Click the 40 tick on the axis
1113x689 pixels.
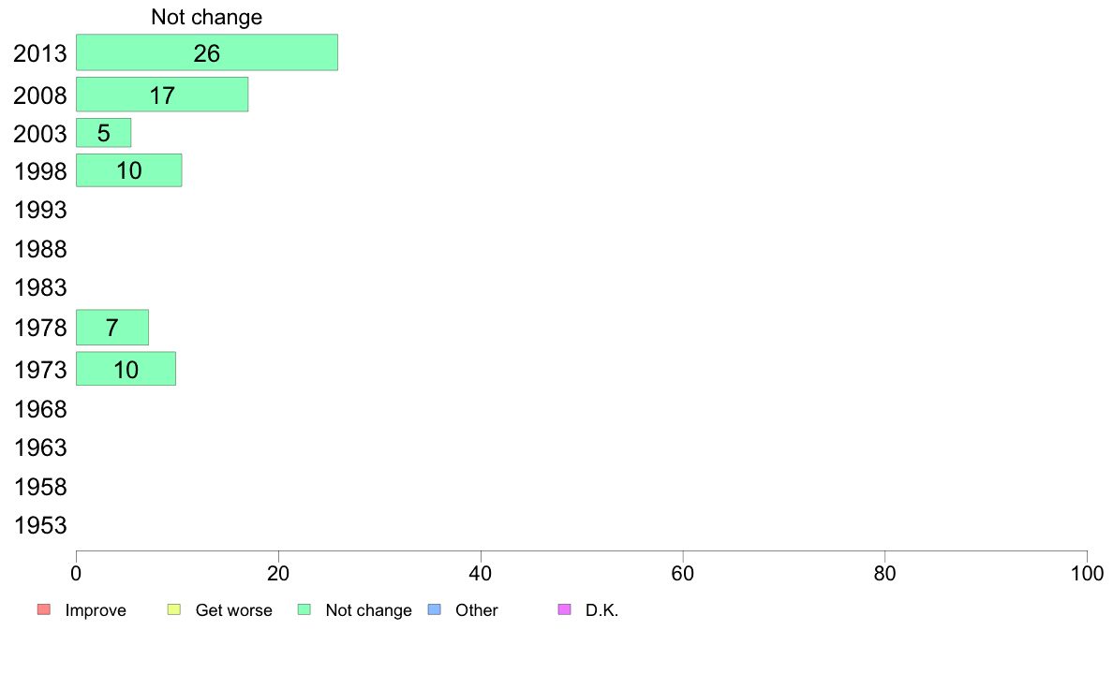click(481, 573)
